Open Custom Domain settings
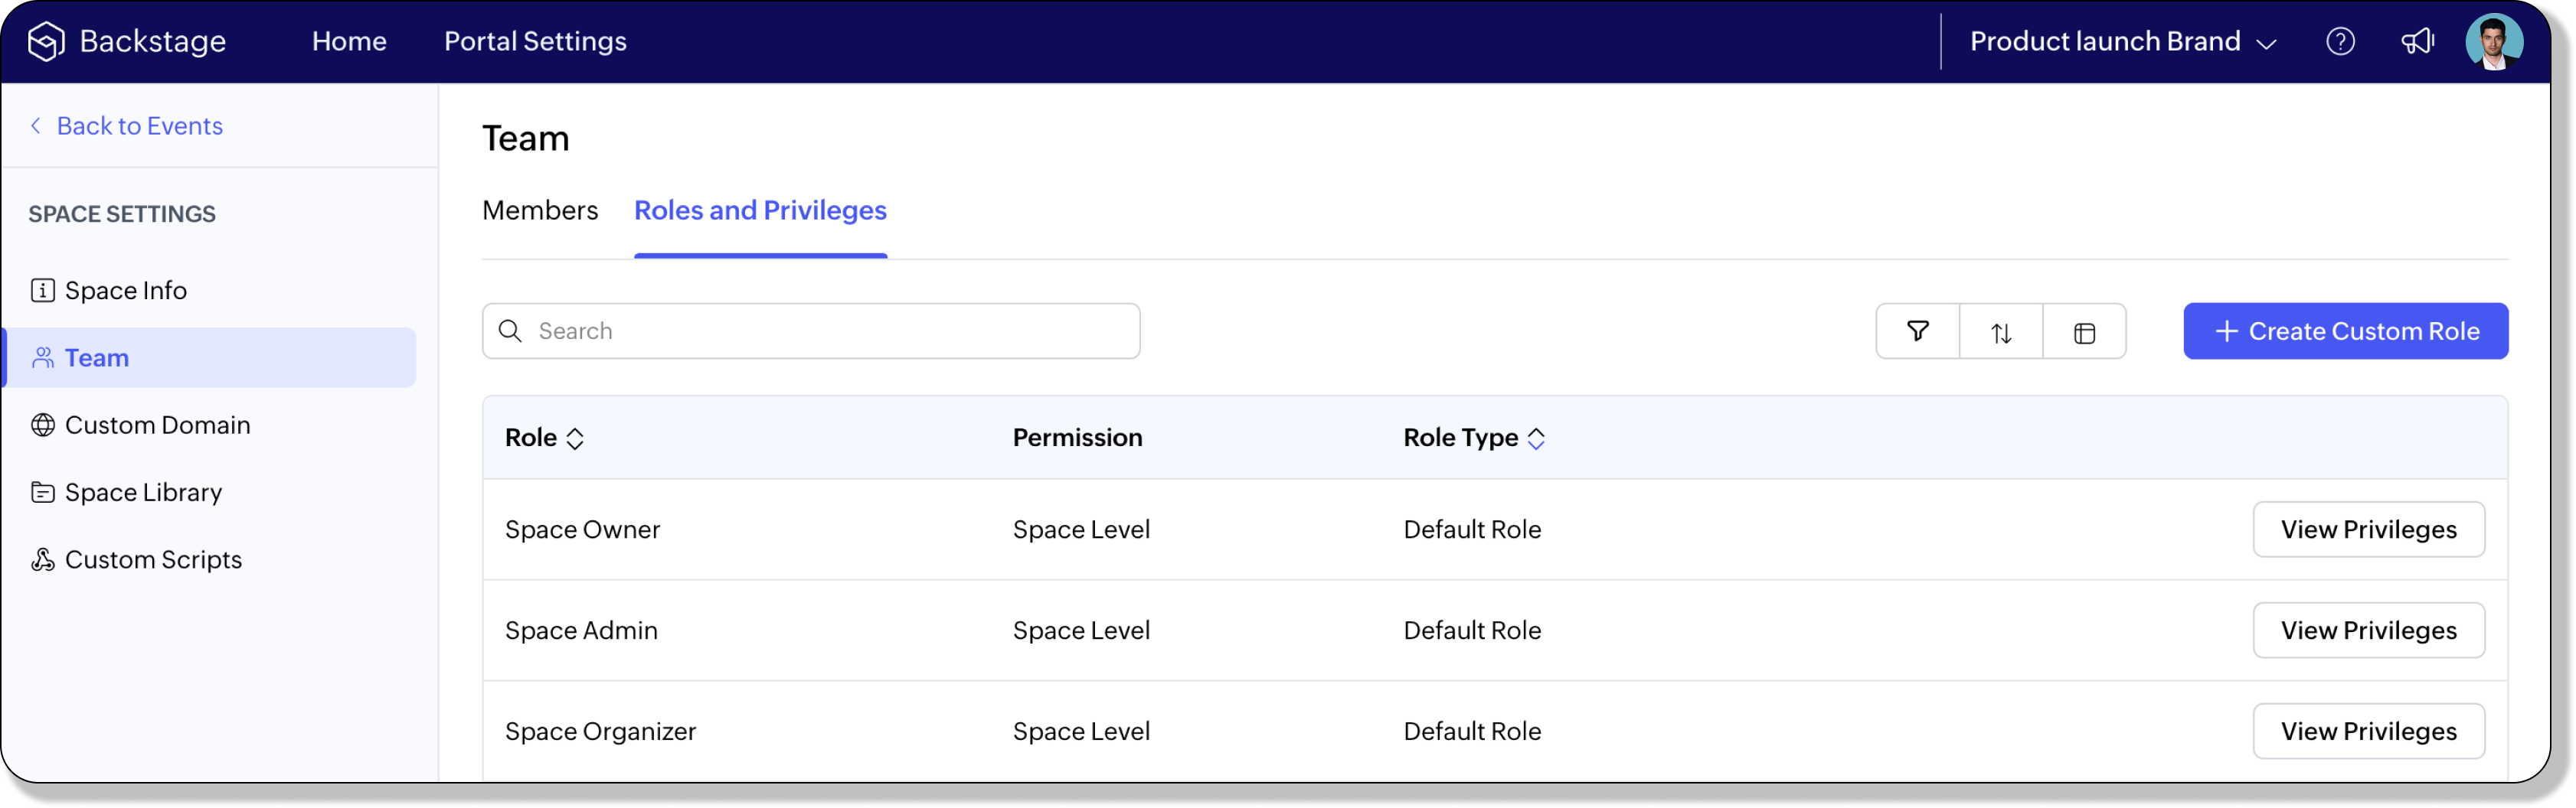This screenshot has width=2576, height=808. click(157, 425)
